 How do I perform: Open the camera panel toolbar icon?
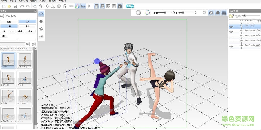[x=108, y=6]
